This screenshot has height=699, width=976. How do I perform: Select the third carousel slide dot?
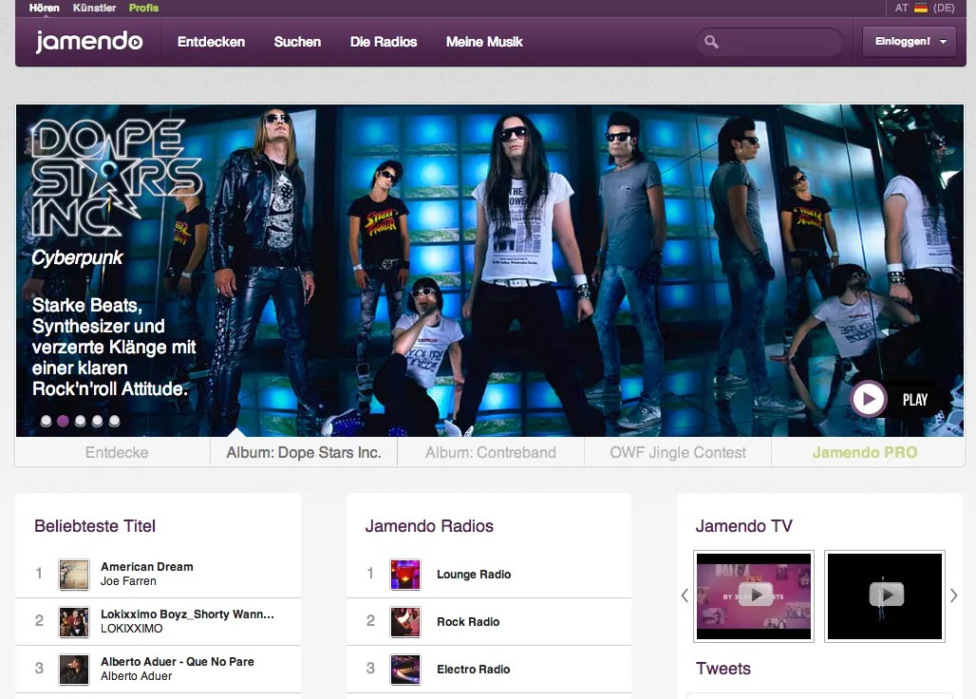80,421
